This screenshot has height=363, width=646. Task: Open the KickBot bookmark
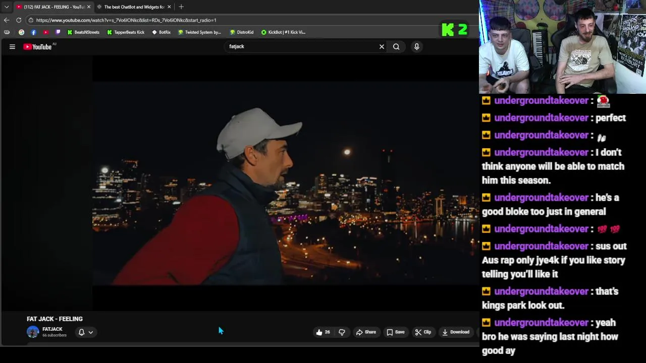pyautogui.click(x=283, y=32)
